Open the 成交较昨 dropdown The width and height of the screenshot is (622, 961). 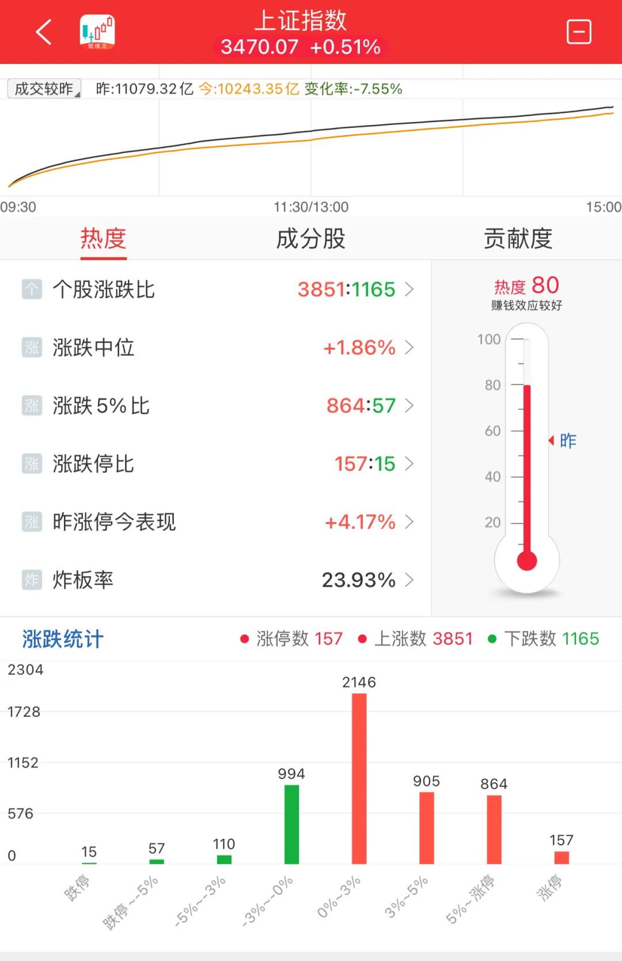(44, 89)
